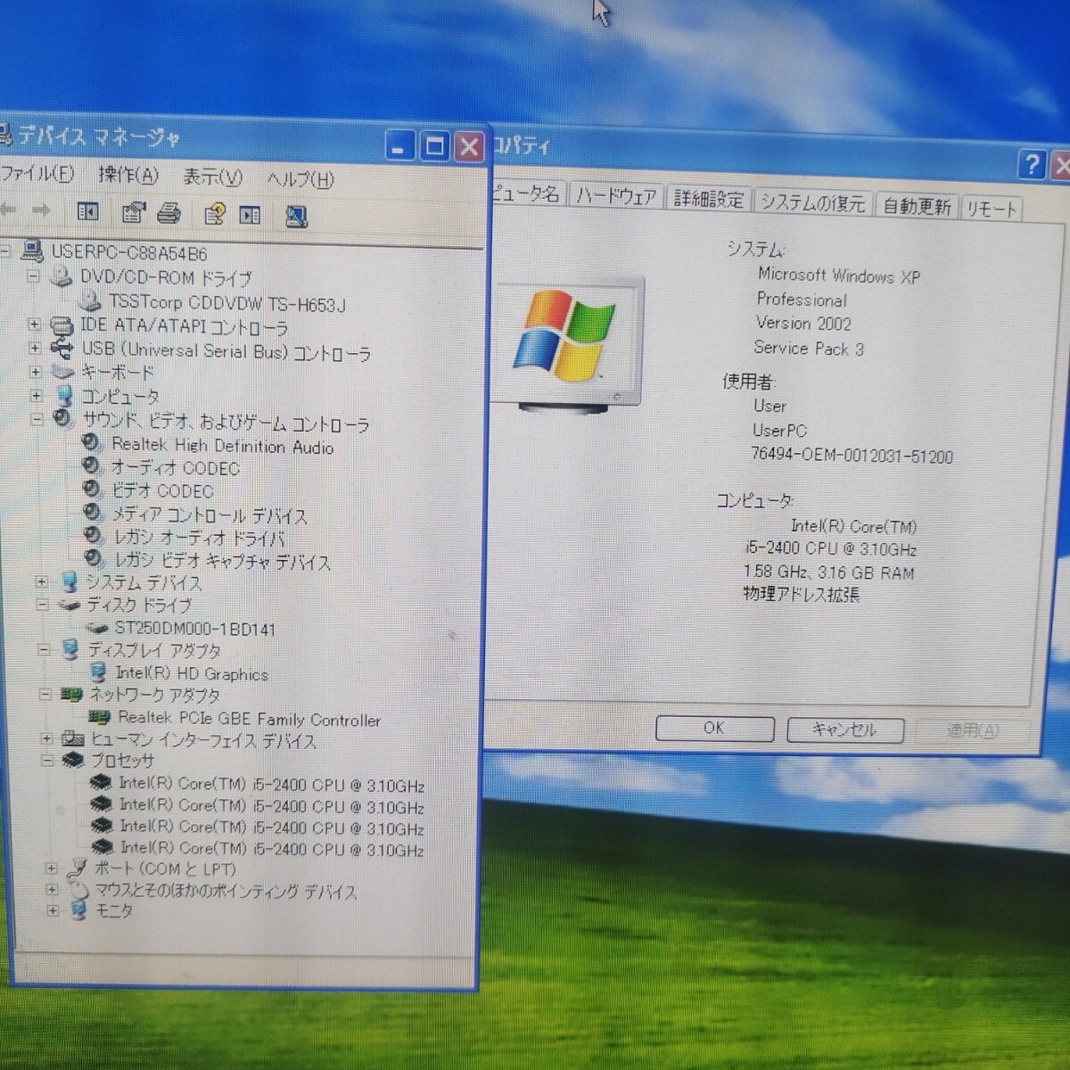Select ビデオ CODEC entry
Viewport: 1070px width, 1070px height.
[x=162, y=490]
